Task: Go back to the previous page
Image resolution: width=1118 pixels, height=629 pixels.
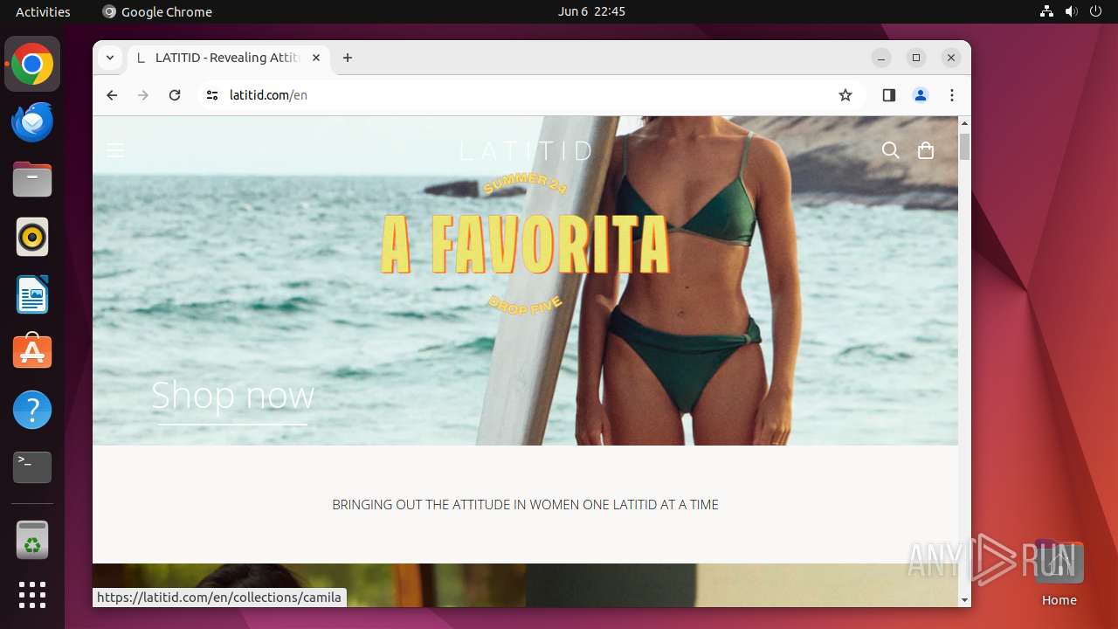Action: click(112, 95)
